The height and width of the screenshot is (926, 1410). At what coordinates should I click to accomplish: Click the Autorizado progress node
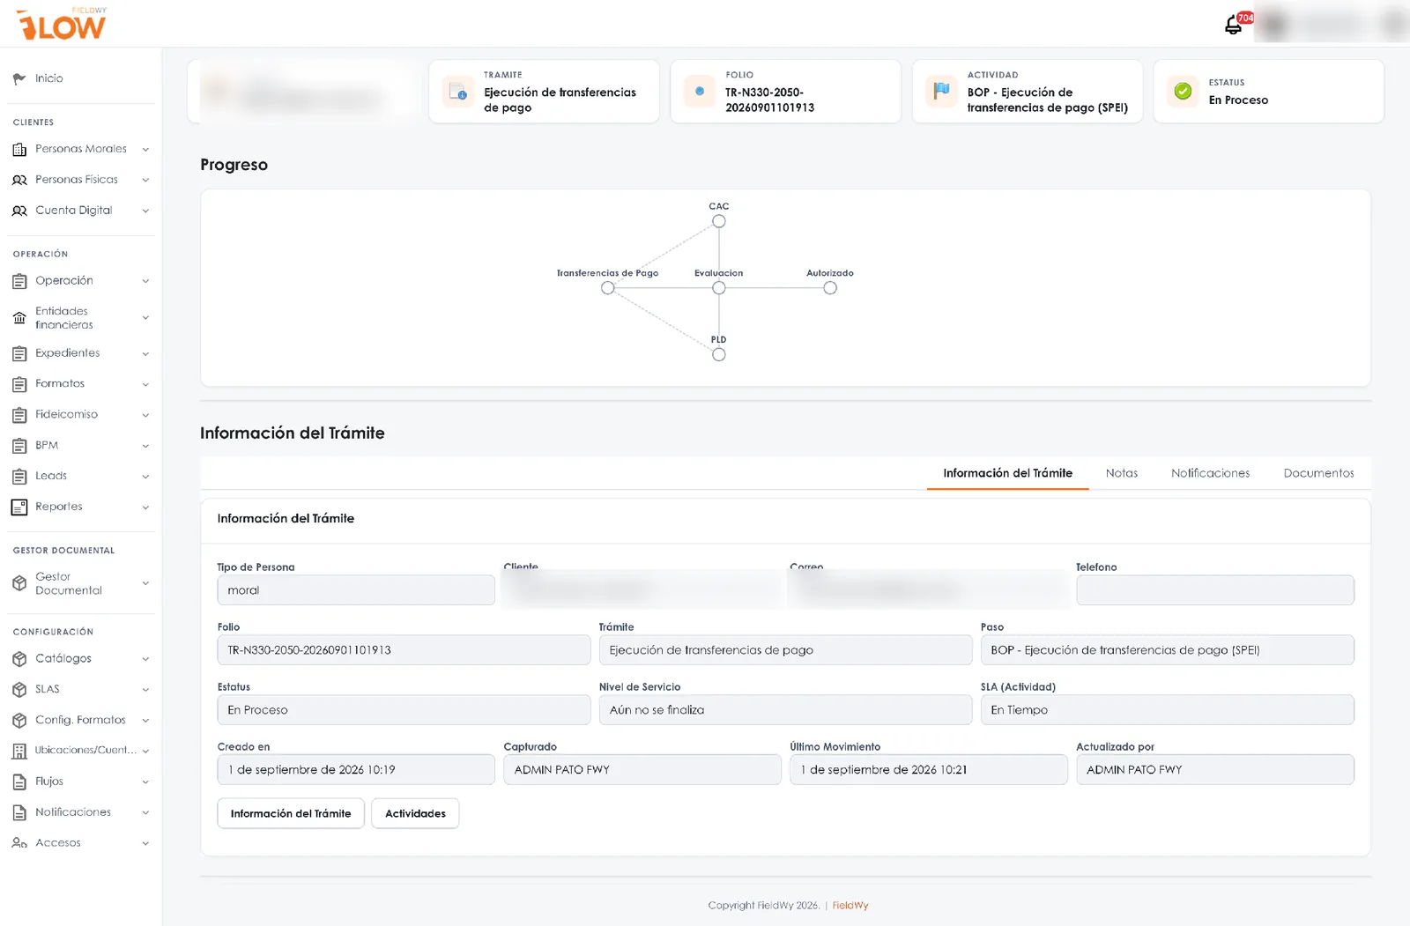tap(830, 288)
